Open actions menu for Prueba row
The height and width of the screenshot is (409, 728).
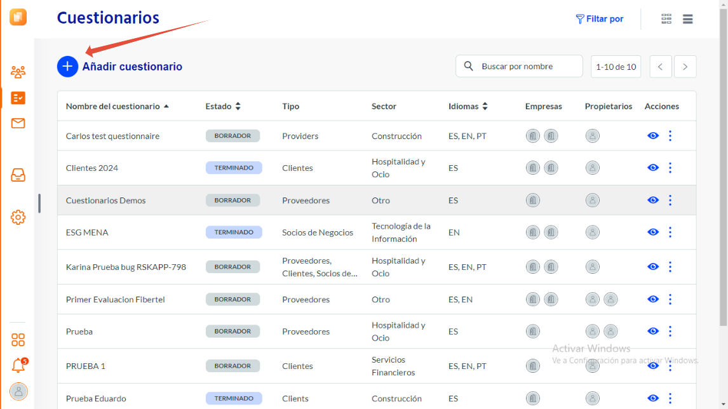pyautogui.click(x=670, y=331)
